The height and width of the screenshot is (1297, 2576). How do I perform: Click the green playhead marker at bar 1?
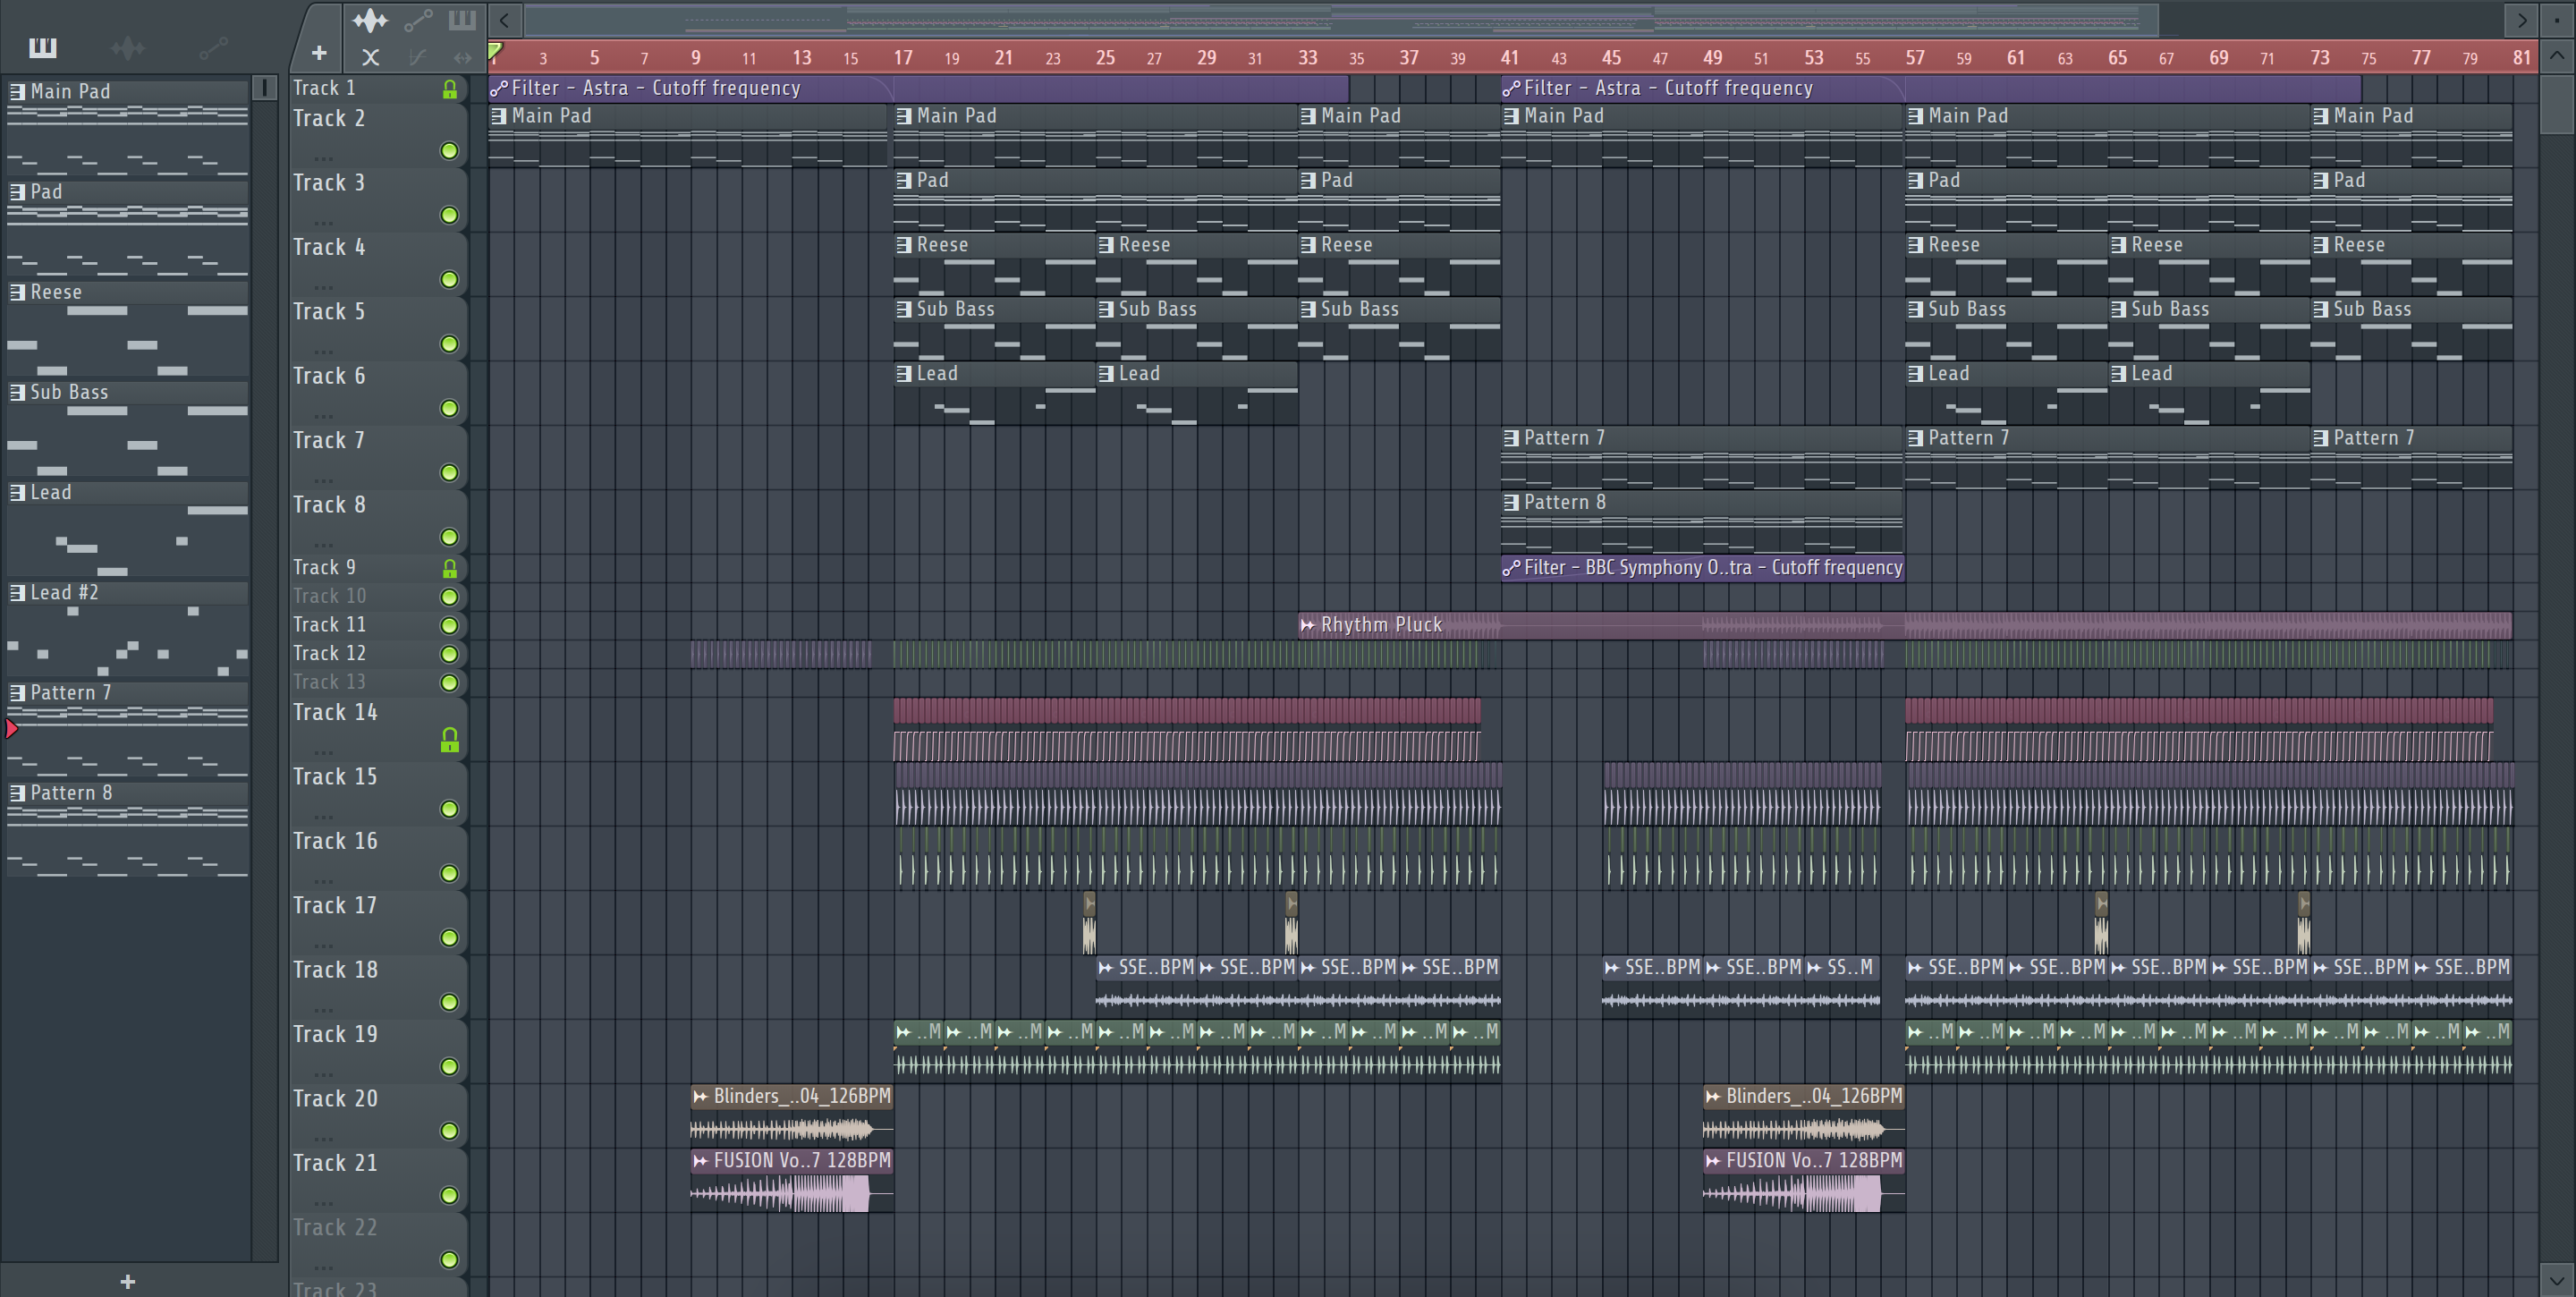[x=495, y=51]
